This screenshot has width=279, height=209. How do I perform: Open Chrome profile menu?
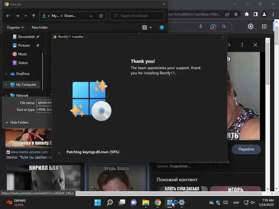(x=264, y=14)
